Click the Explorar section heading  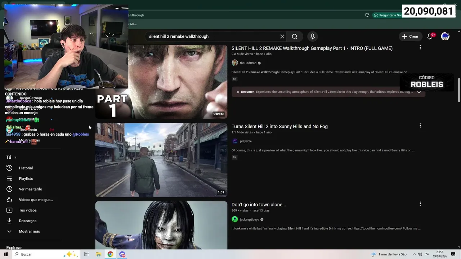click(14, 247)
